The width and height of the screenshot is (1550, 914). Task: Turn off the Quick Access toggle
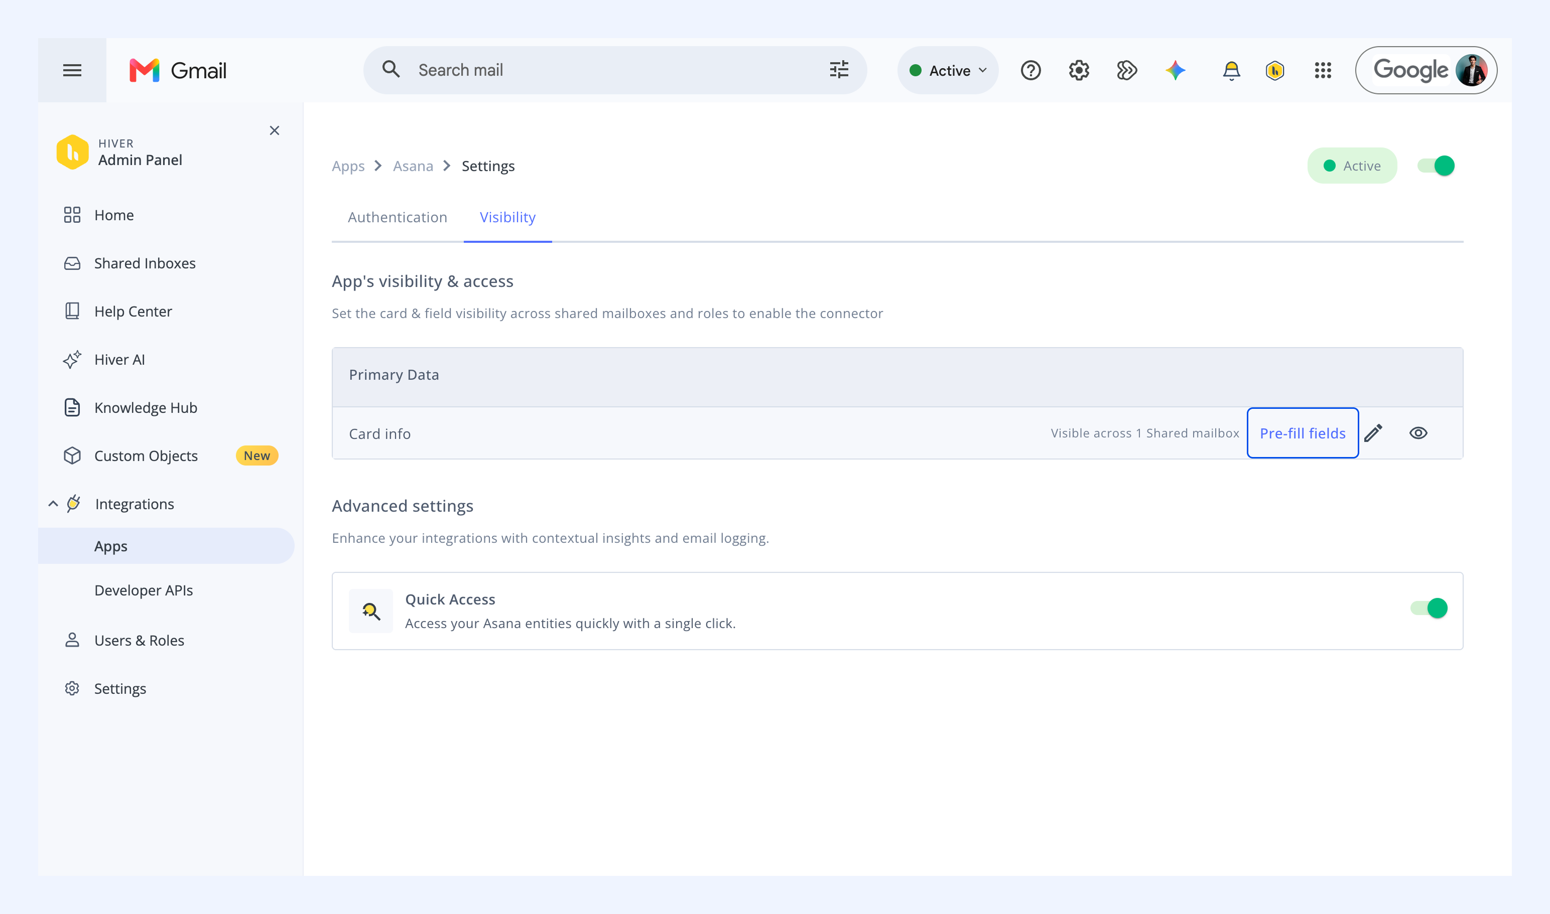[x=1429, y=608]
